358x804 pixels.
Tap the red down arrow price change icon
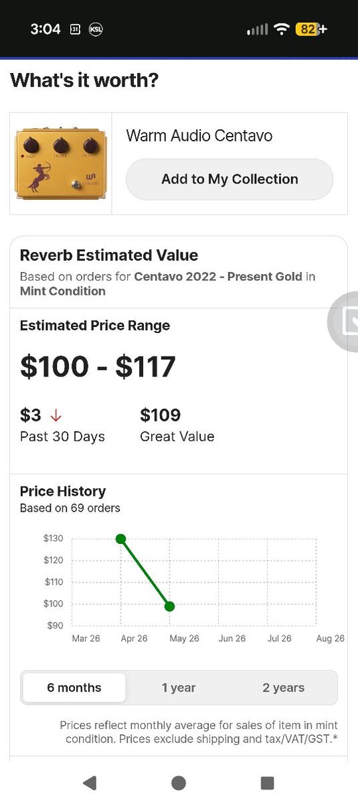[56, 416]
